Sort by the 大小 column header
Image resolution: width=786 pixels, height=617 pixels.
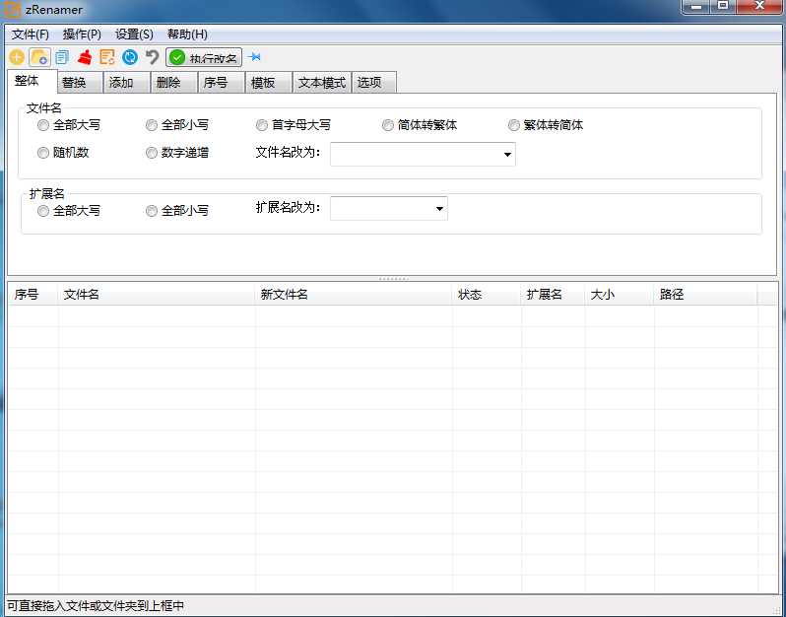tap(620, 295)
